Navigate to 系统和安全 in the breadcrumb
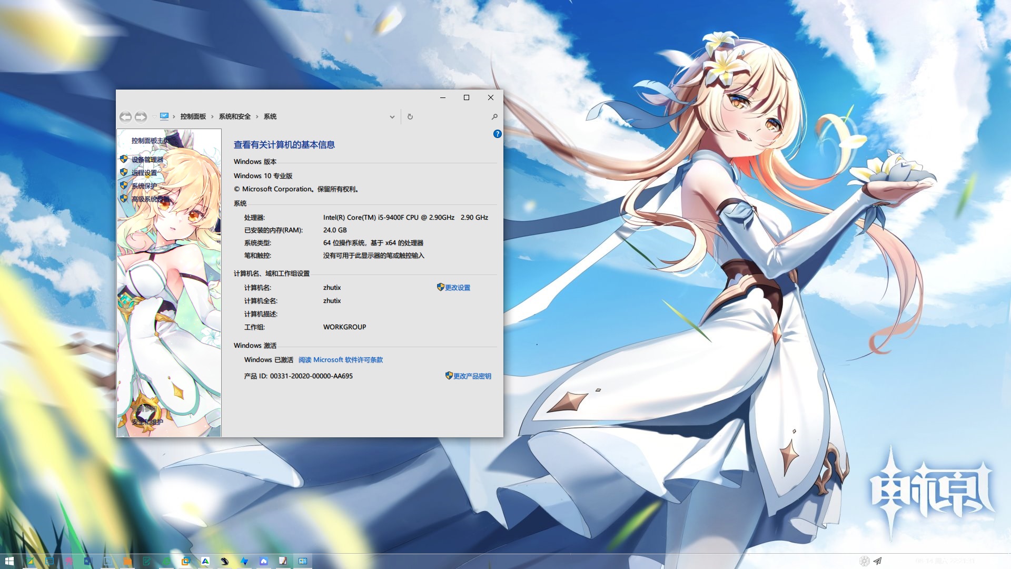Viewport: 1011px width, 569px height. 235,116
